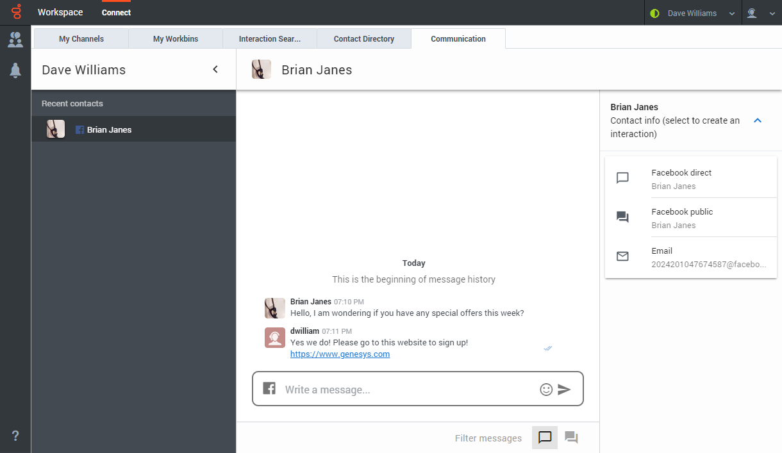Click the agent headset icon top right

[x=752, y=13]
